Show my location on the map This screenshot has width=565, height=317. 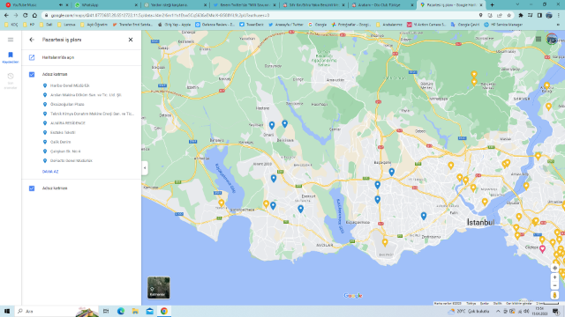554,268
